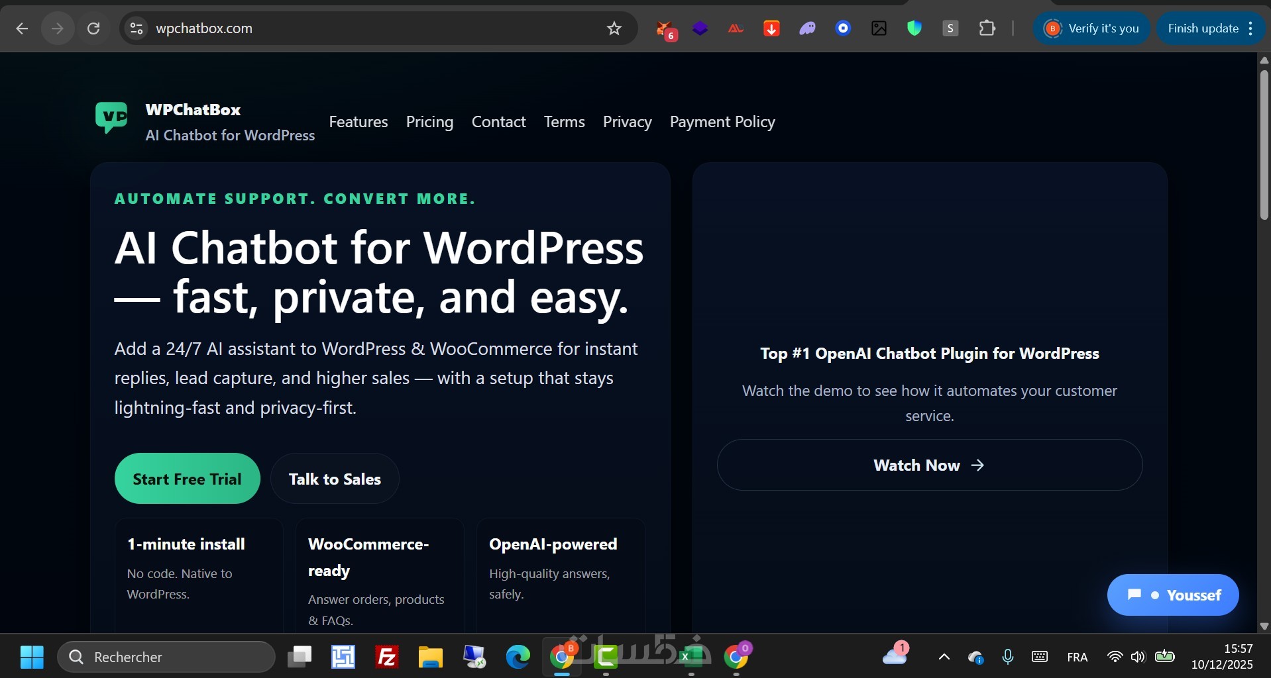Click the page's vertical scrollbar thumb
The image size is (1271, 678).
pos(1264,144)
